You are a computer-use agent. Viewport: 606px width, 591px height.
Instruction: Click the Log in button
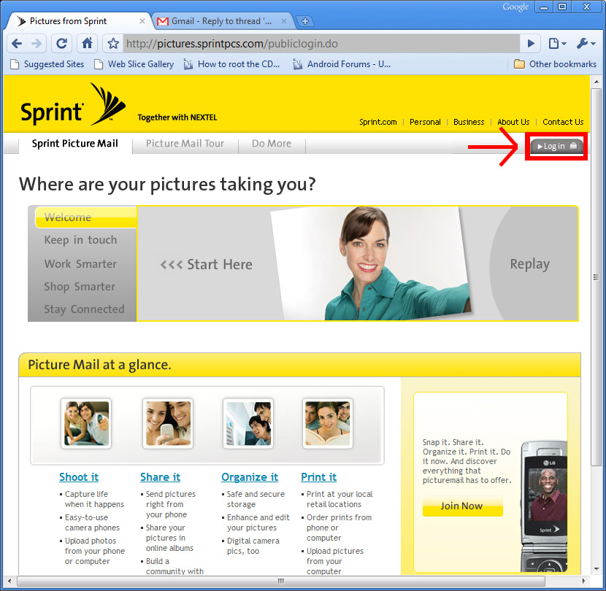[556, 146]
